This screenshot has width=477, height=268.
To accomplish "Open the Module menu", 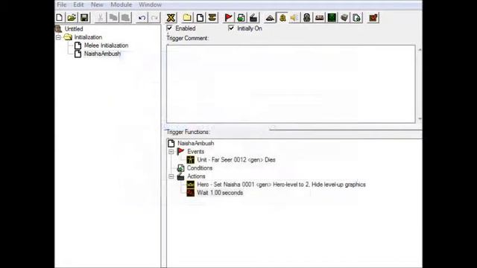I will (121, 4).
